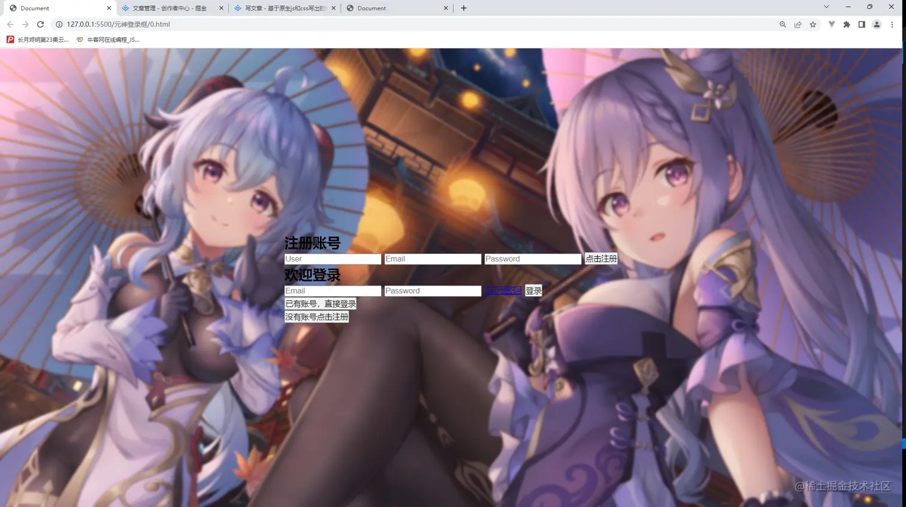This screenshot has height=507, width=906.
Task: Open the tab search chevron dropdown
Action: click(826, 8)
